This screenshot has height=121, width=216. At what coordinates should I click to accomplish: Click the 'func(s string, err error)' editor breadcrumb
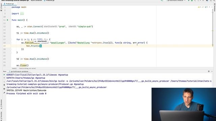[x=27, y=68]
